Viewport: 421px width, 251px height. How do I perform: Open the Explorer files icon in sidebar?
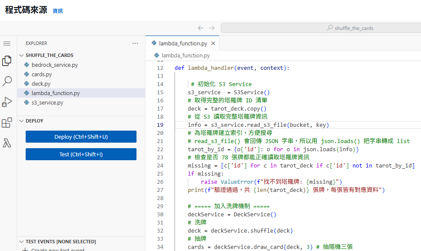[7, 61]
